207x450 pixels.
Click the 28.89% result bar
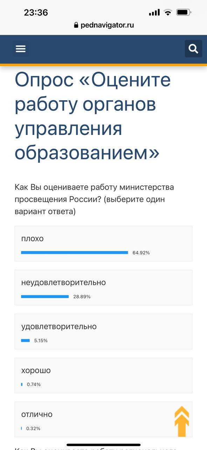click(45, 296)
